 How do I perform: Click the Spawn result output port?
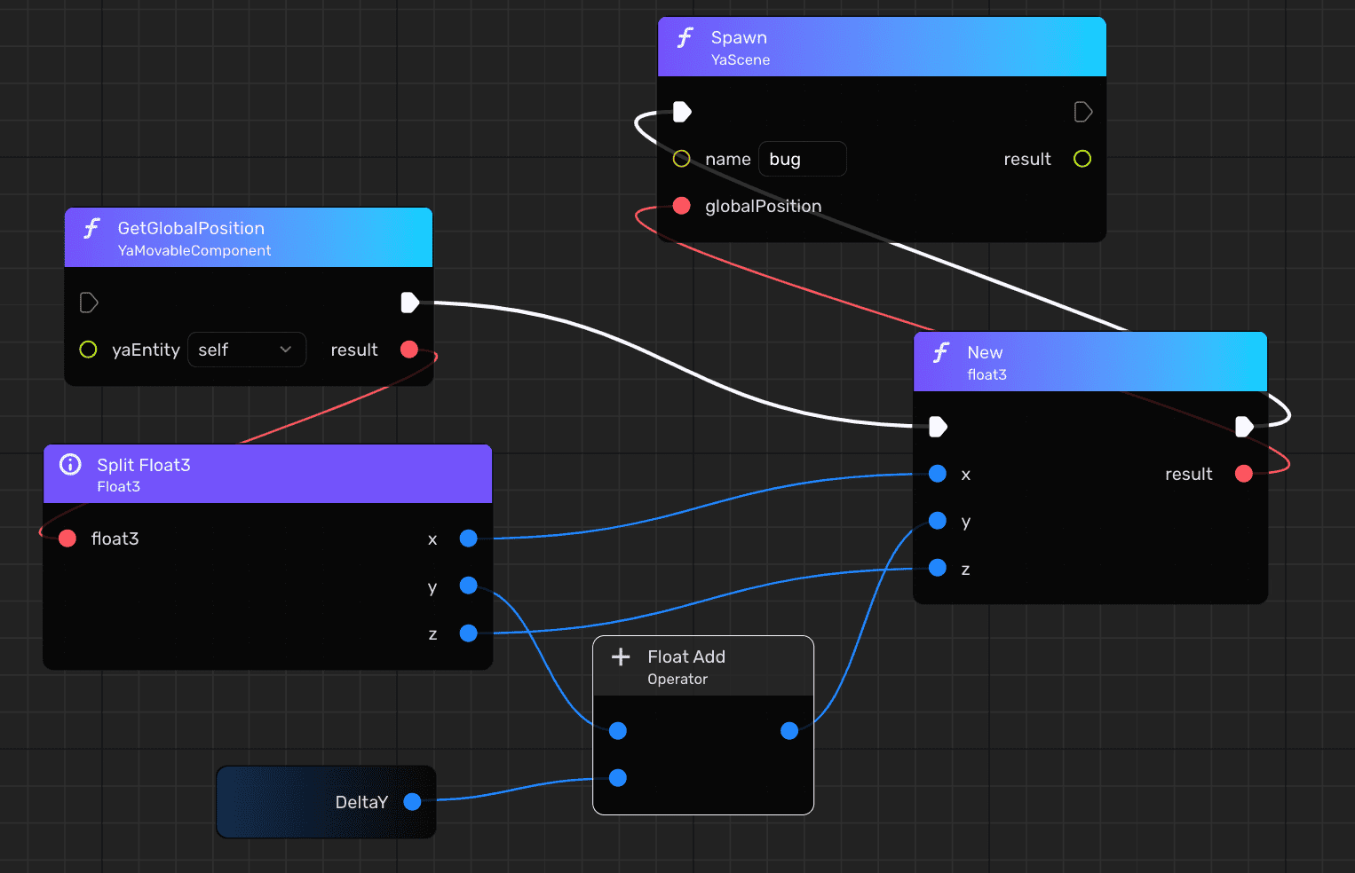(x=1082, y=159)
